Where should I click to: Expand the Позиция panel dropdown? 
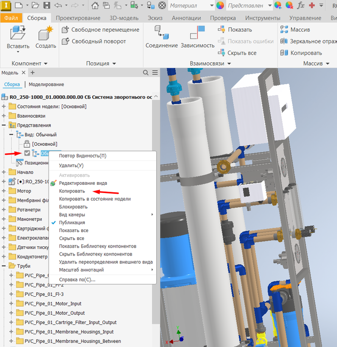tap(114, 63)
